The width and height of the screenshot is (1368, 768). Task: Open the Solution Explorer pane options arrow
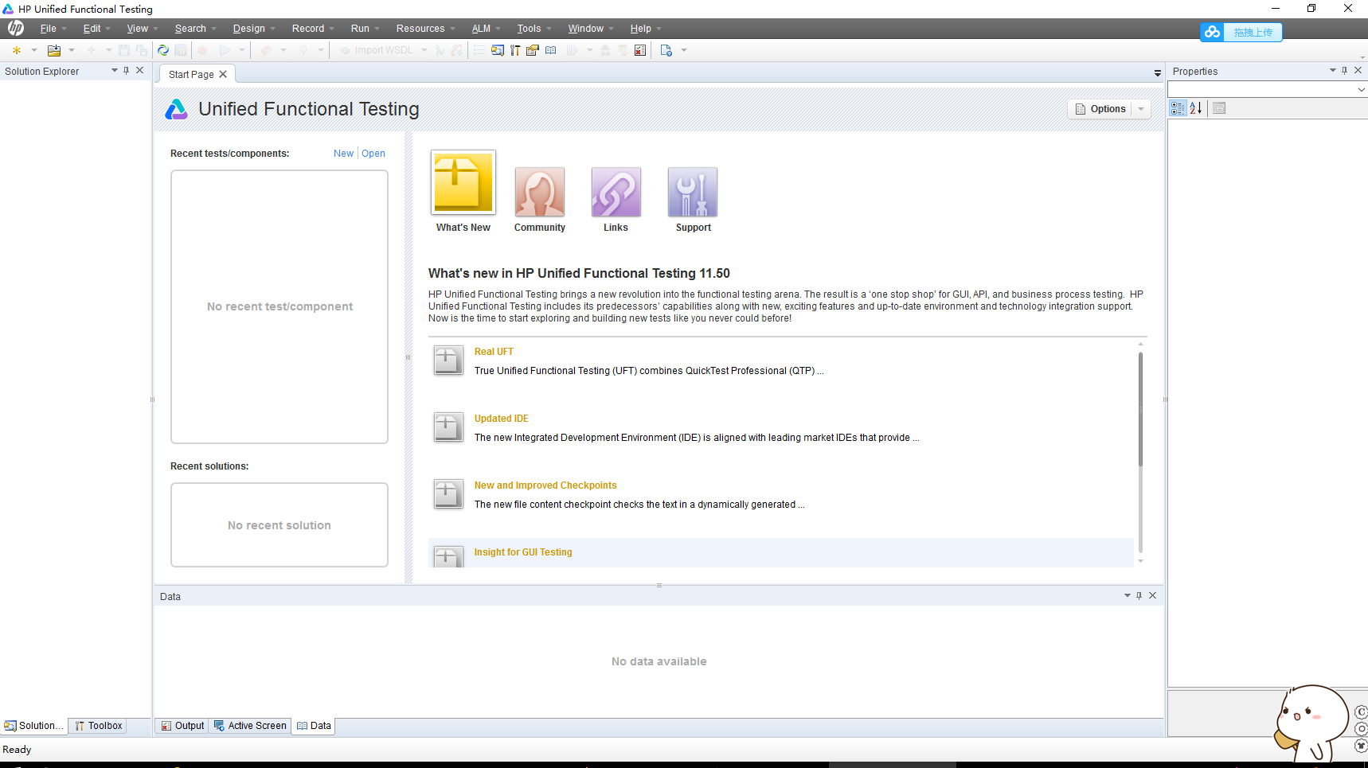[x=115, y=71]
